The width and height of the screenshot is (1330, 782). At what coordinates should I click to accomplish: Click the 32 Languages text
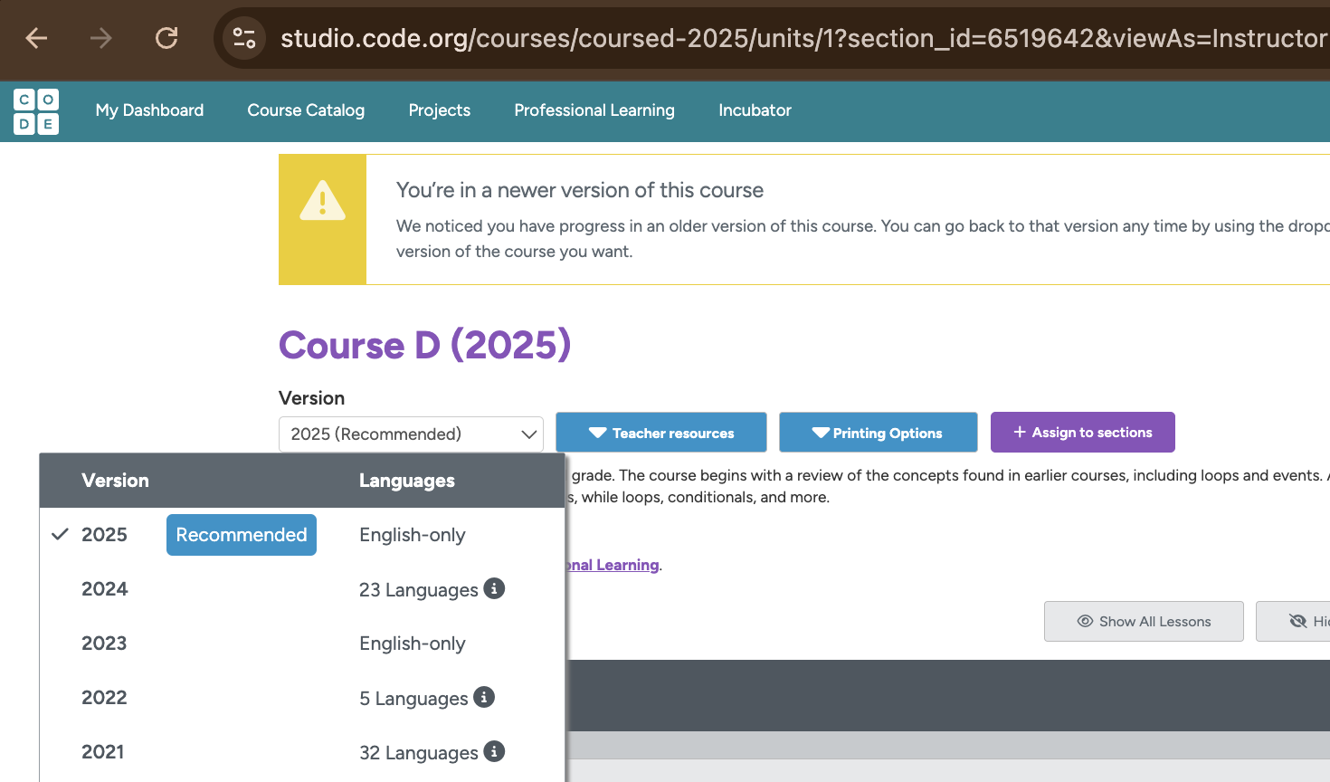[x=419, y=753]
